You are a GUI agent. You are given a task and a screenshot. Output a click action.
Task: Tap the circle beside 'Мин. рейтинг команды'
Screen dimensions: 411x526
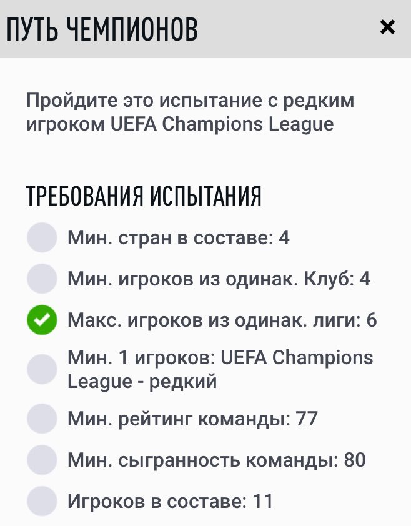point(42,419)
